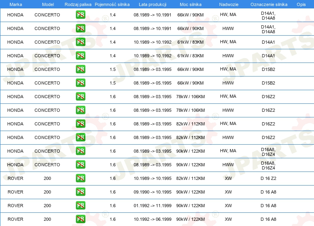Click petrol icon for Concerto 1.5 HWW row
This screenshot has width=314, height=226.
[x=80, y=83]
